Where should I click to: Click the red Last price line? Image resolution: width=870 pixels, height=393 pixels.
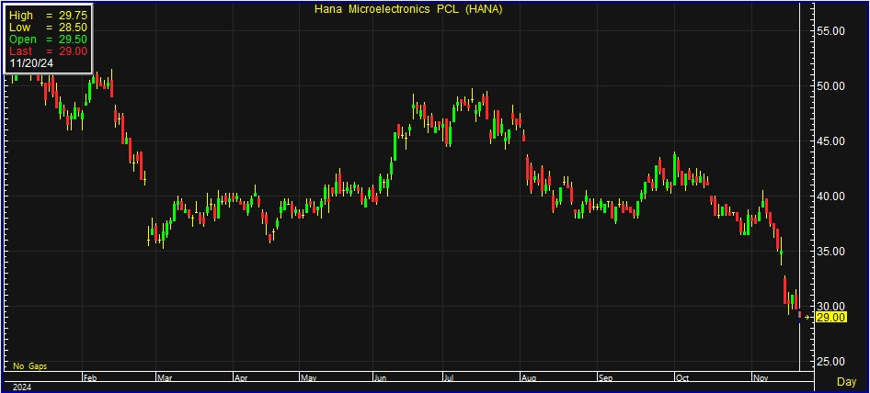(48, 51)
